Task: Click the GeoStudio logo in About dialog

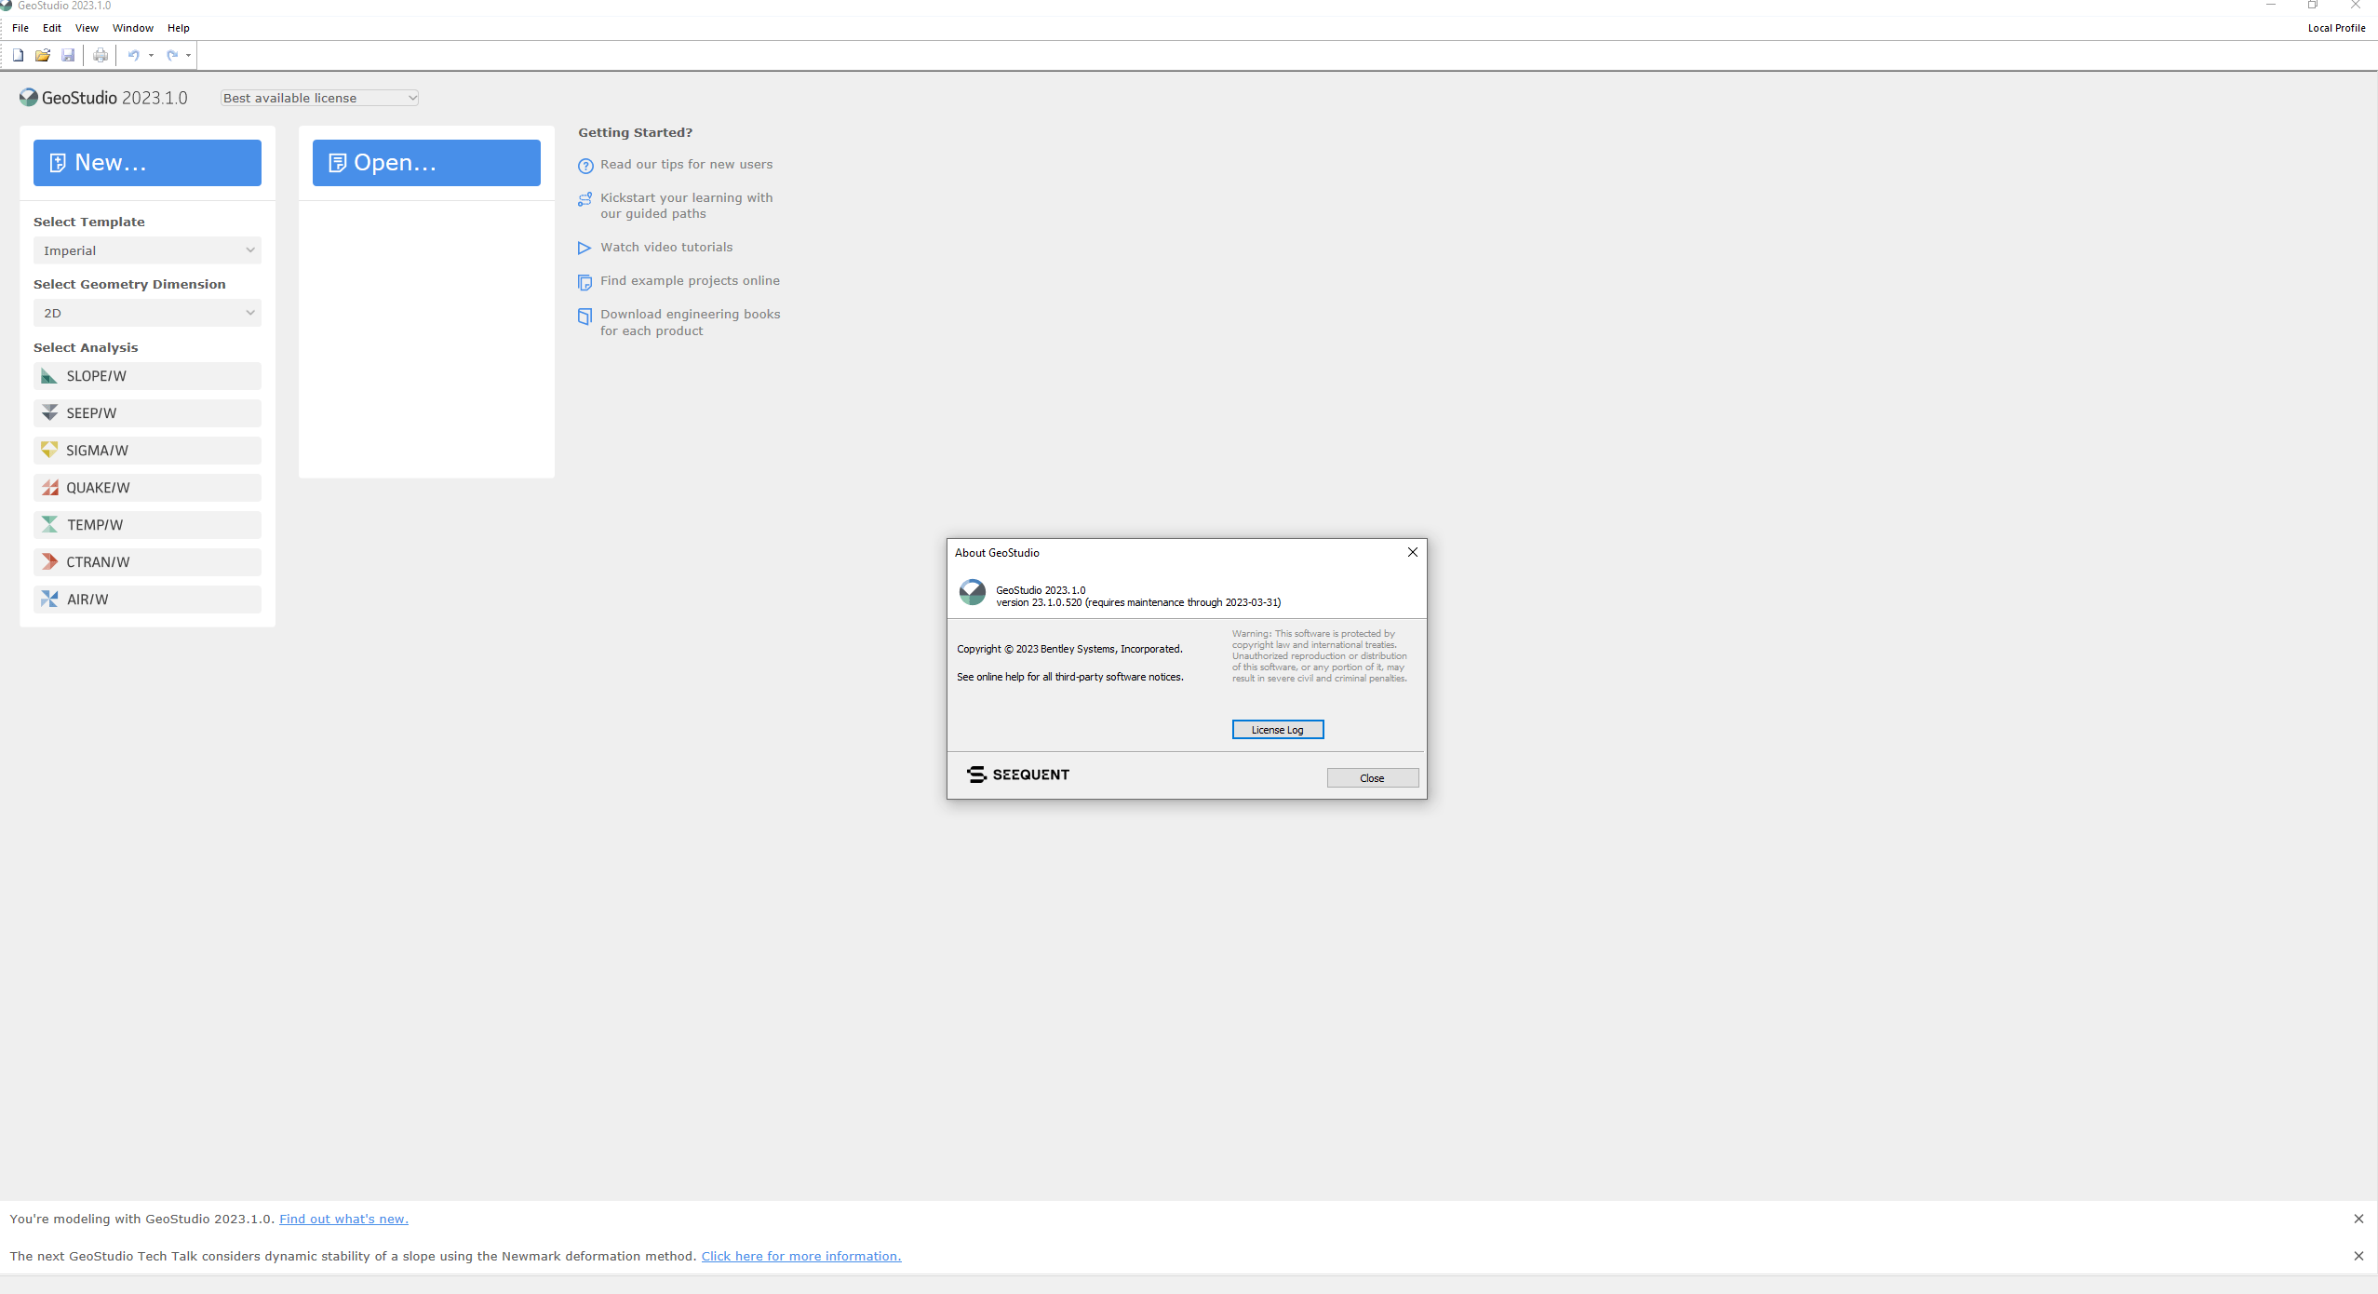Action: (x=973, y=592)
